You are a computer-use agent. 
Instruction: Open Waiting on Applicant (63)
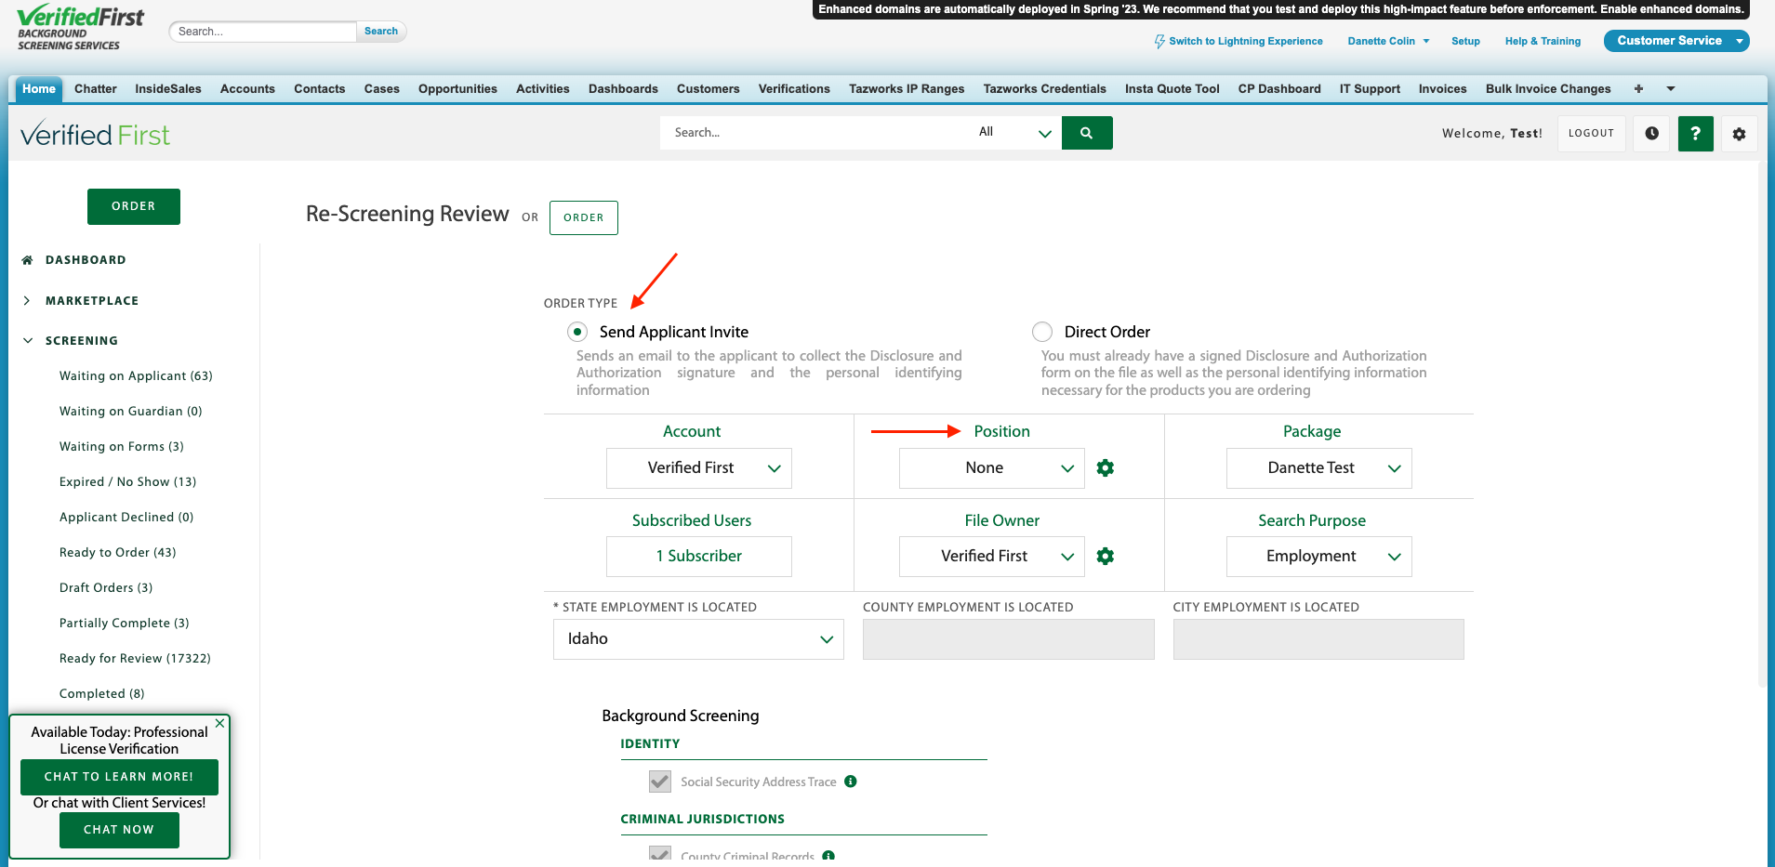coord(136,376)
